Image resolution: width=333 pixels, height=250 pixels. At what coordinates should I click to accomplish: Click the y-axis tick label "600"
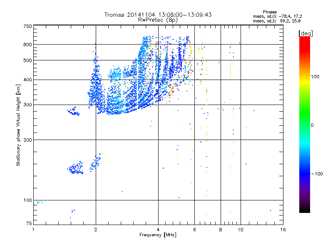27,45
